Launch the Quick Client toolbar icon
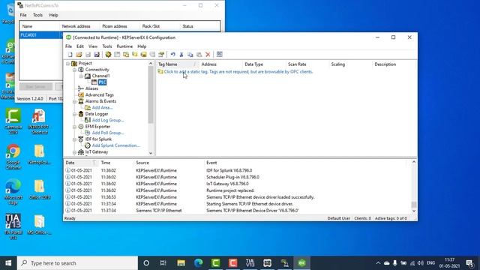This screenshot has height=270, width=480. [220, 55]
